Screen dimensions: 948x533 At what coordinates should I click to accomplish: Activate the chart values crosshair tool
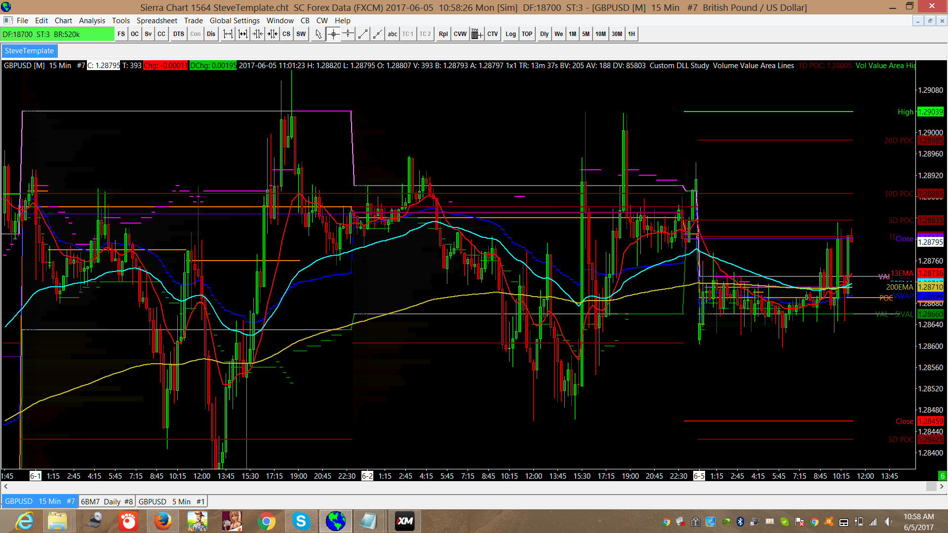tap(333, 34)
